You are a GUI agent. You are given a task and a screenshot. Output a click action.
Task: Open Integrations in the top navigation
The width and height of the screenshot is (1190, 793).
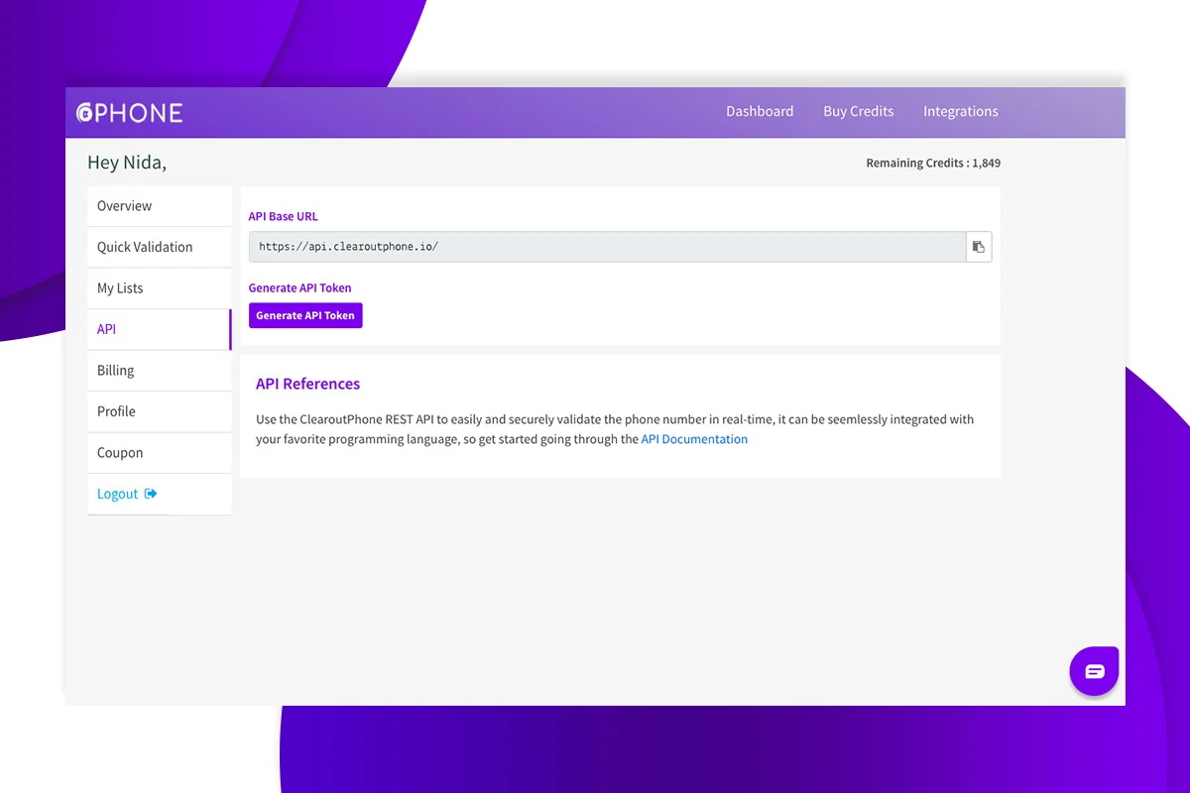[961, 111]
